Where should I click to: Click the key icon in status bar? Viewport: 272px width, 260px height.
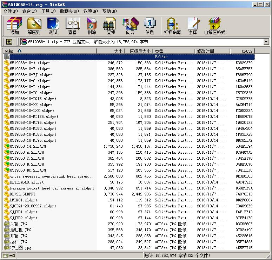12,255
